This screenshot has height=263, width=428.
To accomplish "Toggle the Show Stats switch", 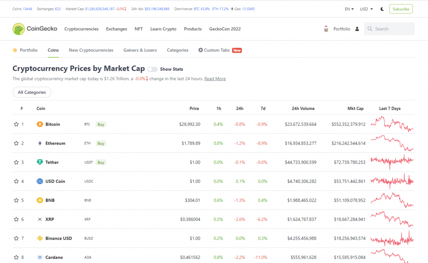I will point(153,69).
